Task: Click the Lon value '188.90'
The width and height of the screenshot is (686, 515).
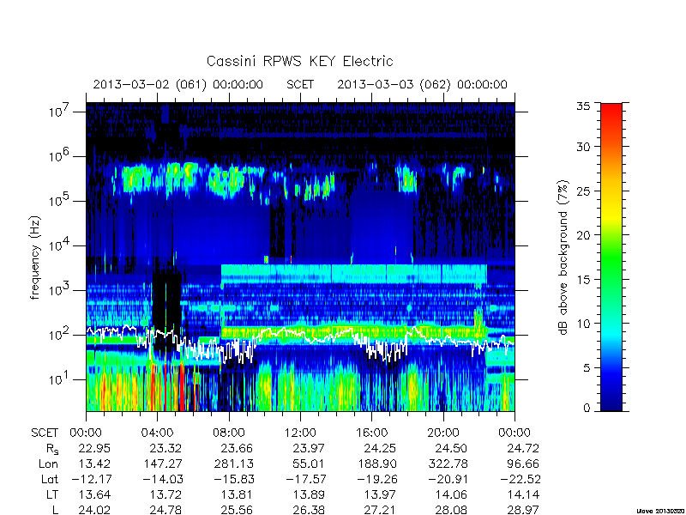Action: [376, 463]
